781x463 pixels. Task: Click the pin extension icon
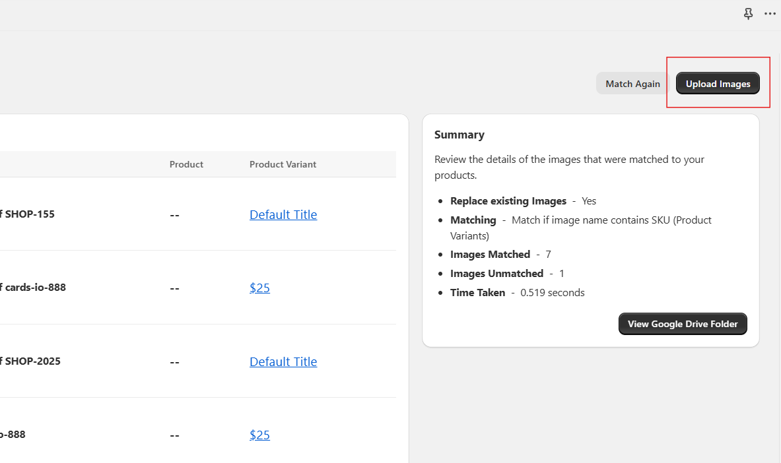pyautogui.click(x=748, y=13)
